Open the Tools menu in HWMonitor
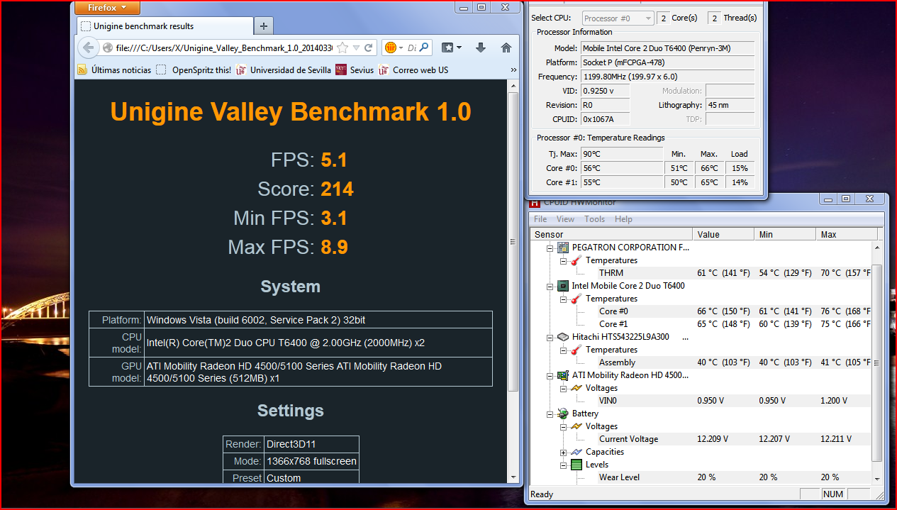 click(594, 219)
